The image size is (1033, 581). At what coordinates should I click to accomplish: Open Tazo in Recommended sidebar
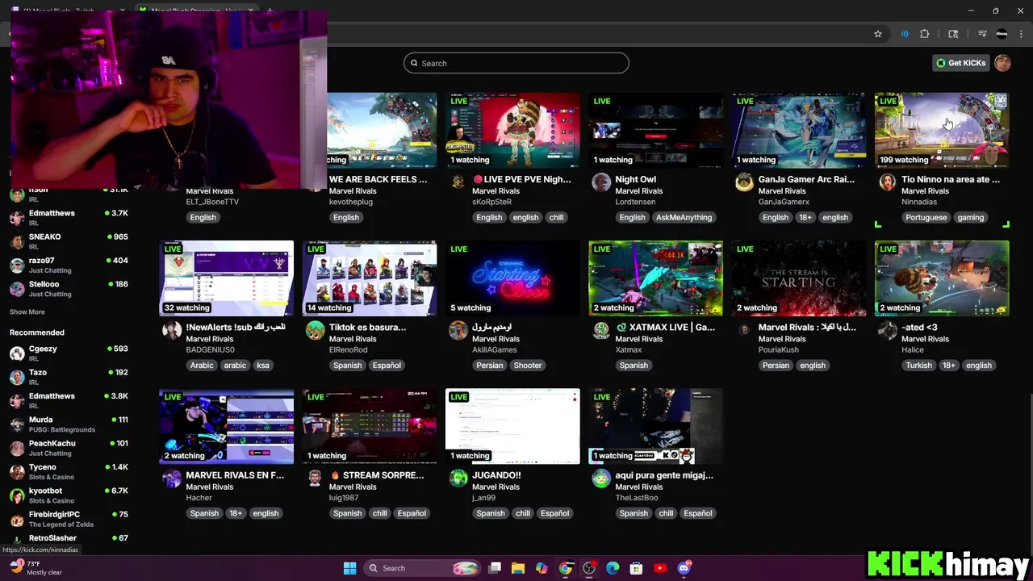point(69,377)
